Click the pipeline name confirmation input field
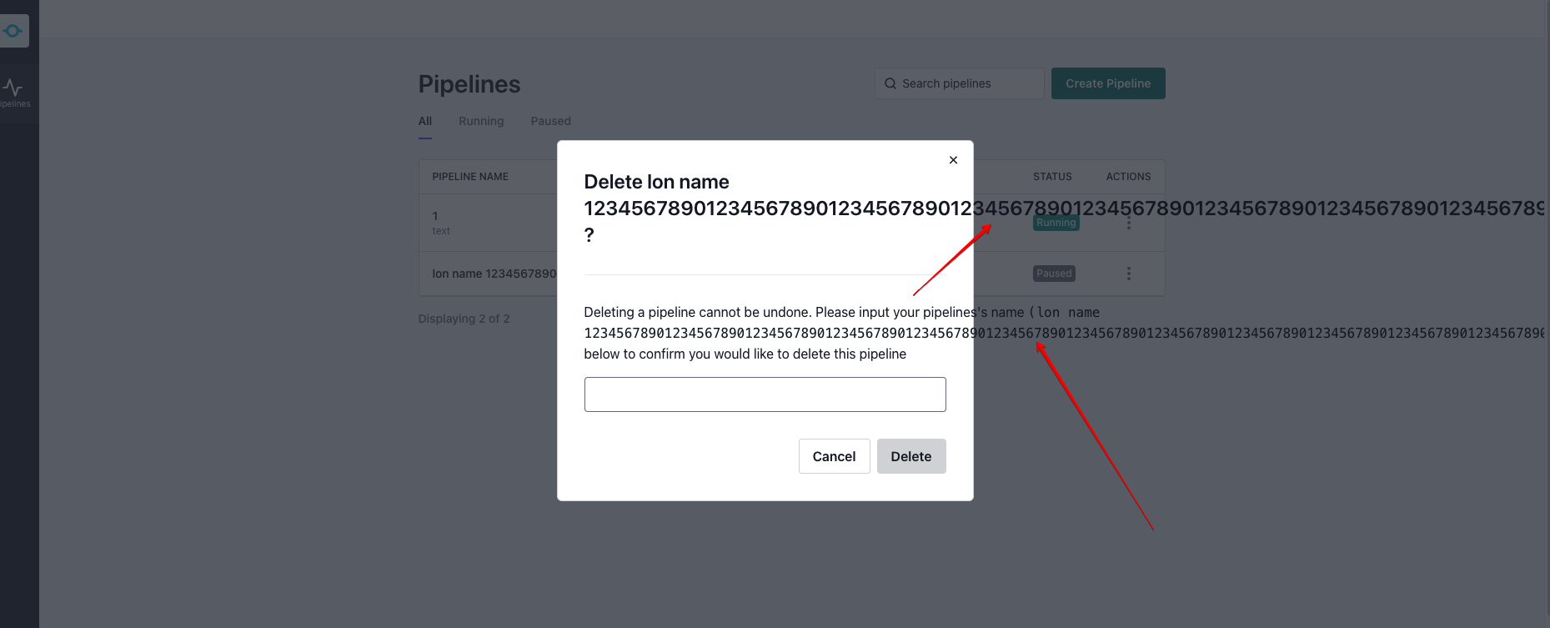1550x628 pixels. click(x=765, y=394)
